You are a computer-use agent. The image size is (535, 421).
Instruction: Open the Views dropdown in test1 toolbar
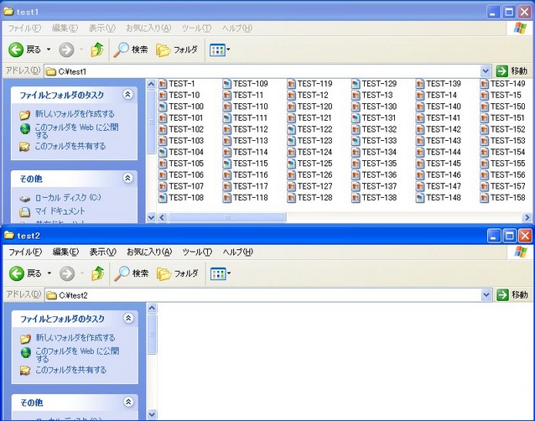[220, 49]
